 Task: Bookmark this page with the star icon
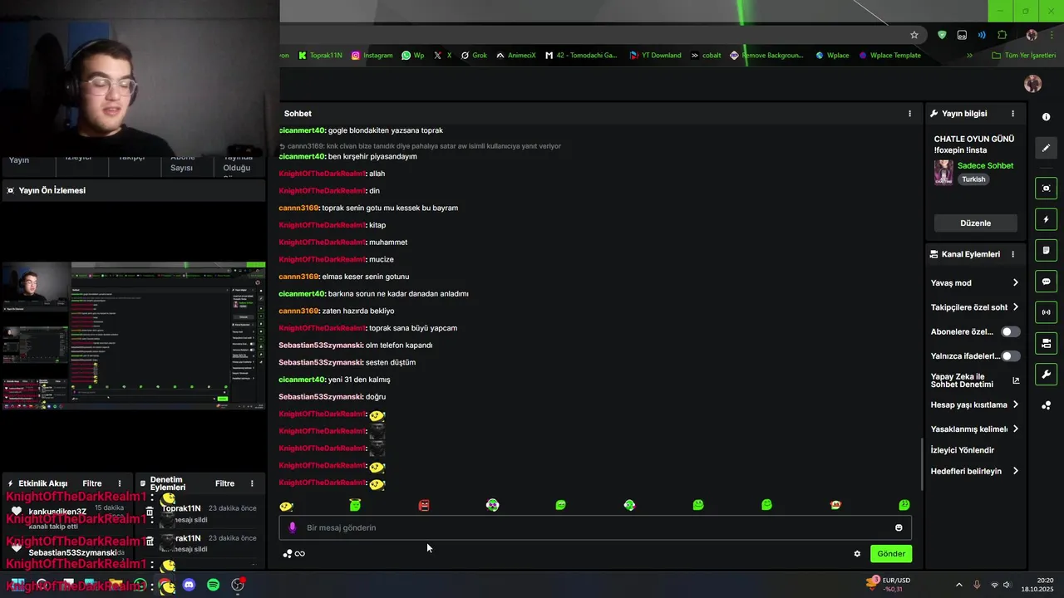914,35
